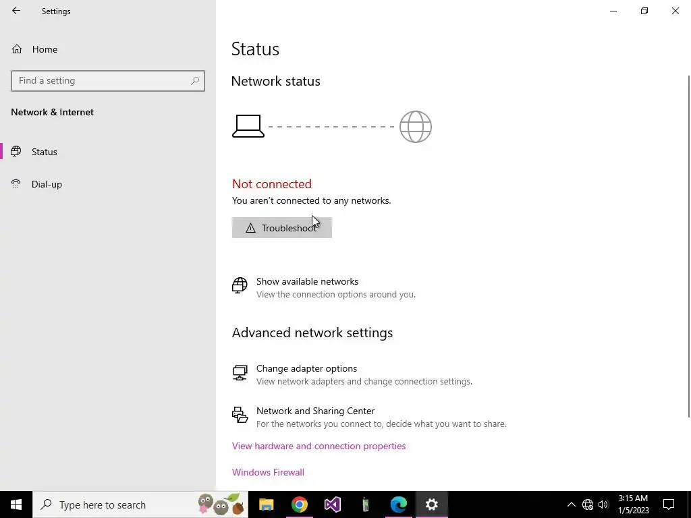This screenshot has height=518, width=691.
Task: Go back using the Settings back arrow
Action: pos(16,11)
